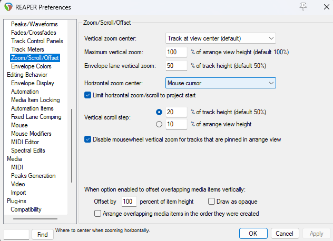
Task: Click the Find button
Action: 43,235
